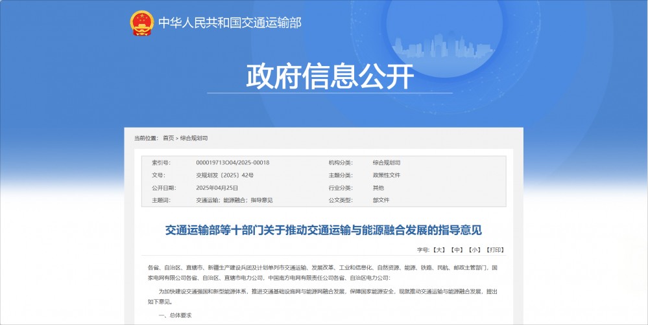Click the national emblem logo icon
The image size is (648, 325).
pos(142,23)
